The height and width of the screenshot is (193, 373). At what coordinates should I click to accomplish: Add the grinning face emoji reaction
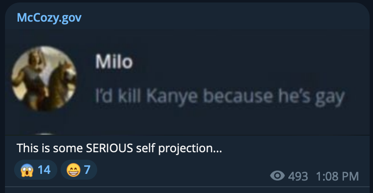click(x=79, y=170)
